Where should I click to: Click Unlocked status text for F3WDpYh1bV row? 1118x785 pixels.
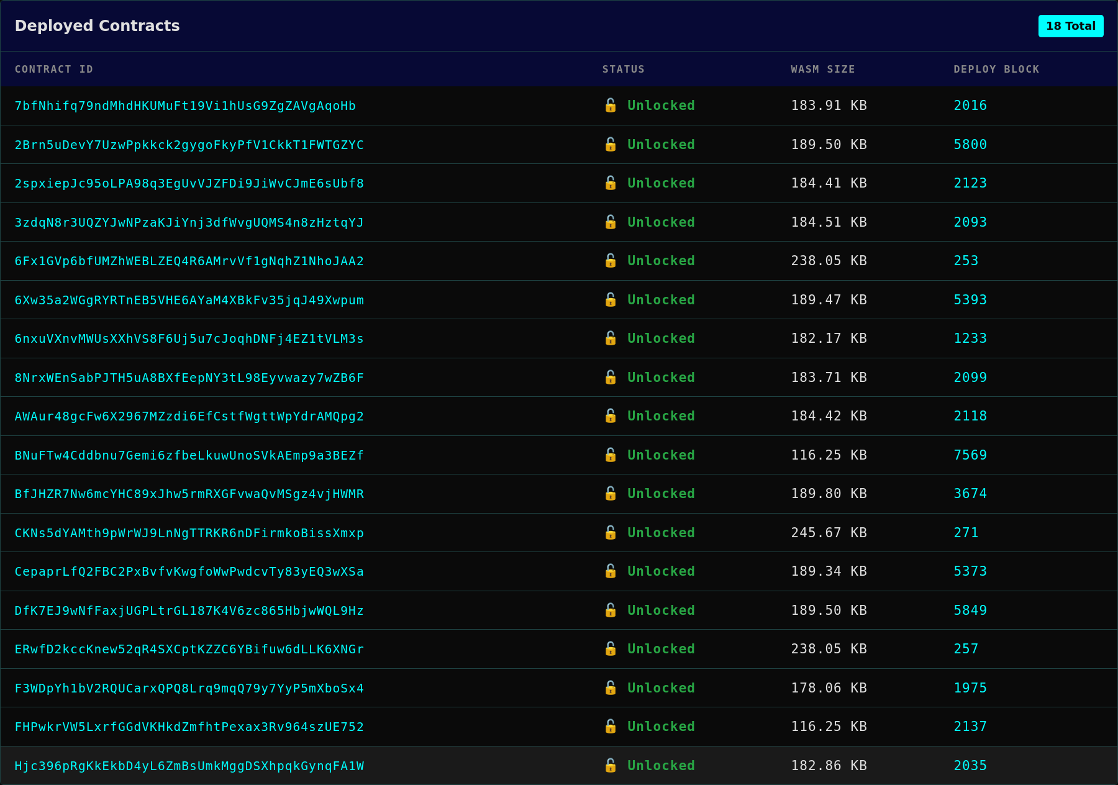click(661, 688)
